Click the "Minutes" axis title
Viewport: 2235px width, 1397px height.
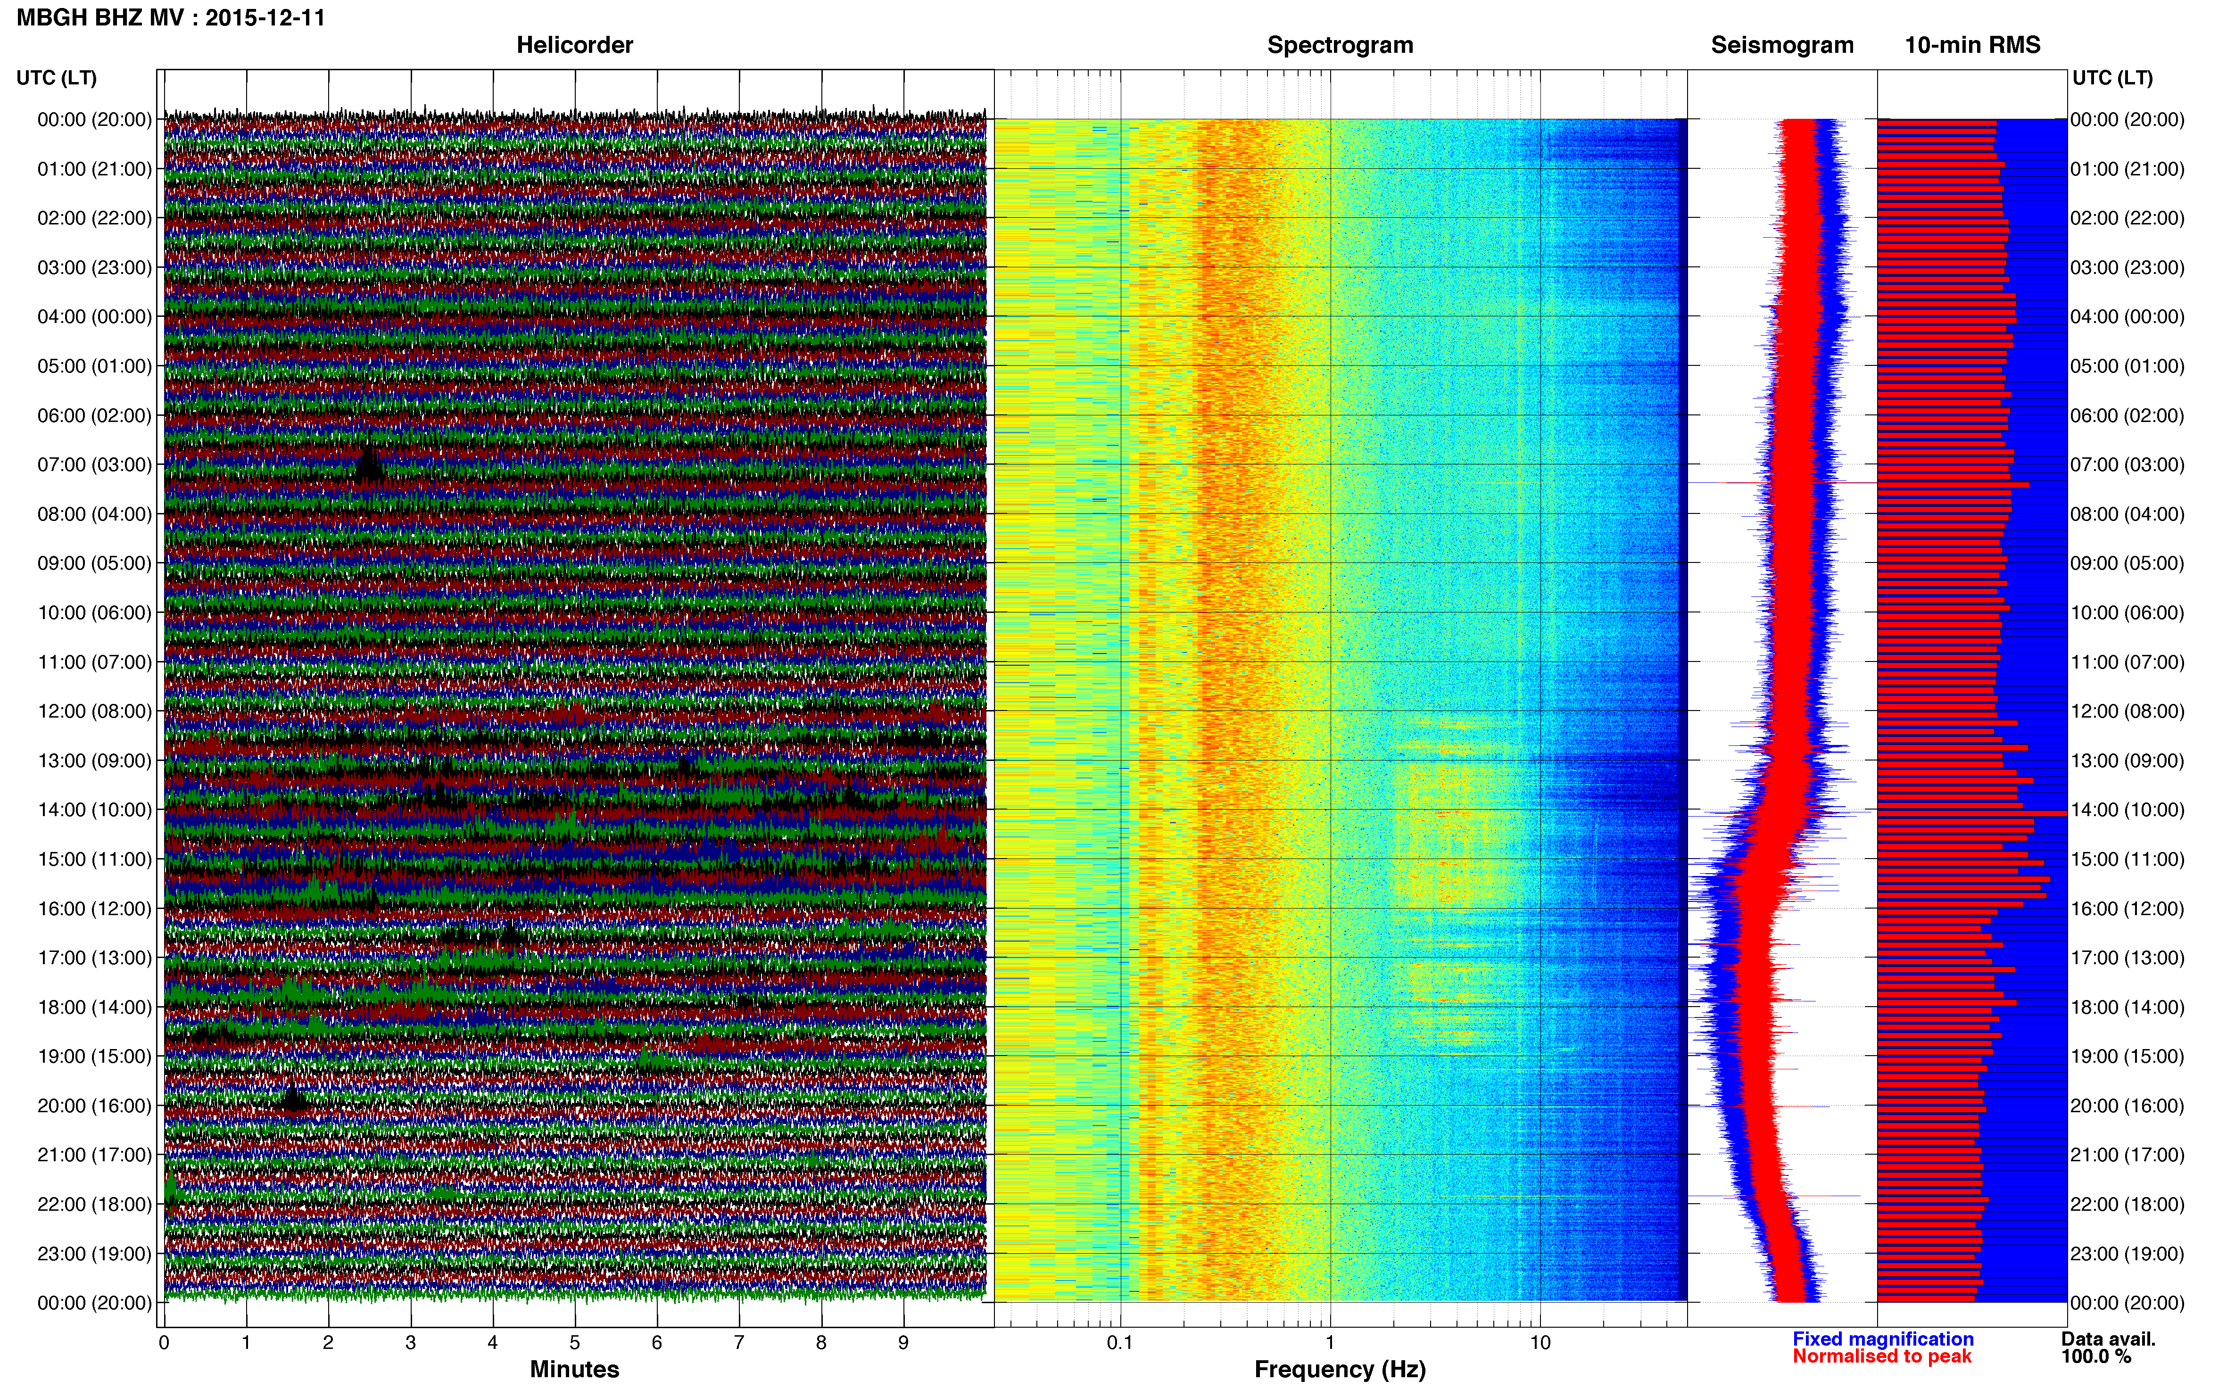click(574, 1369)
